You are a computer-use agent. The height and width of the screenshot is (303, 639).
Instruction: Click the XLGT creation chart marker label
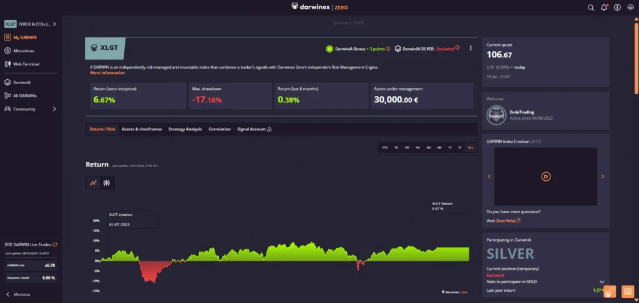click(133, 219)
